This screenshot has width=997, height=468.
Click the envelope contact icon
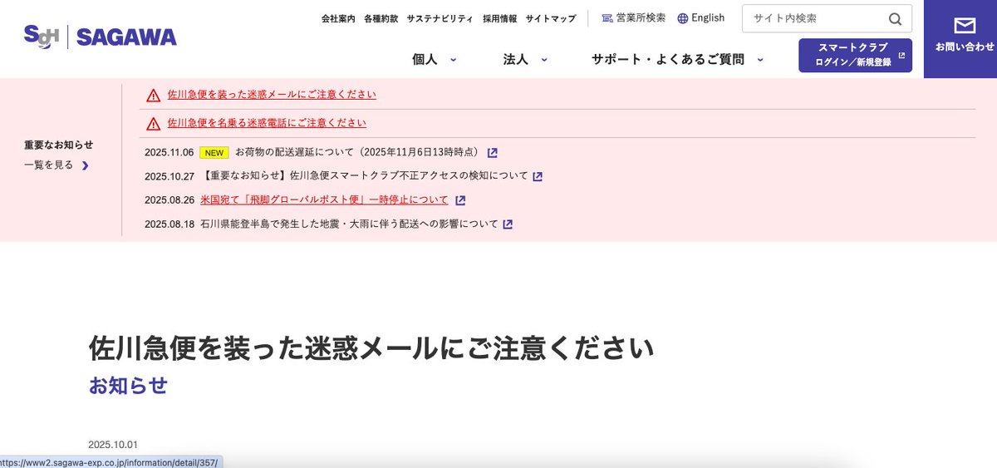tap(965, 26)
